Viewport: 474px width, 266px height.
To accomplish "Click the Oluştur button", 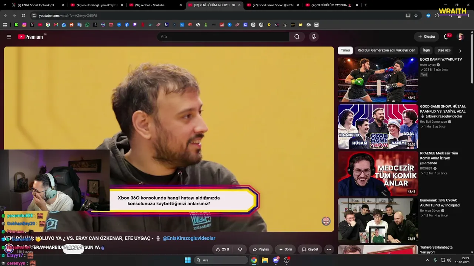I will 427,37.
